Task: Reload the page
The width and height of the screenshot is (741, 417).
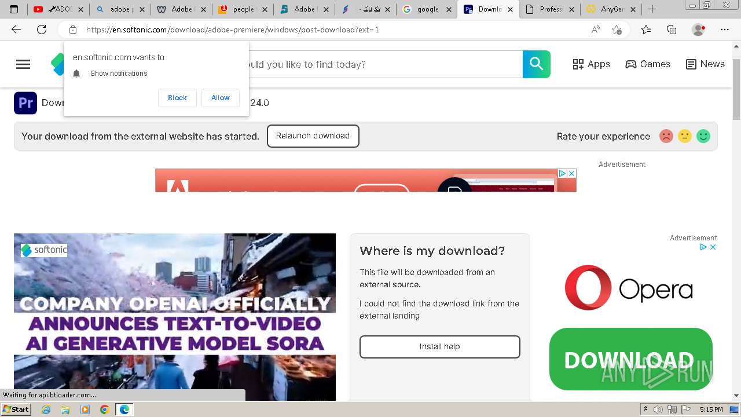Action: tap(42, 30)
